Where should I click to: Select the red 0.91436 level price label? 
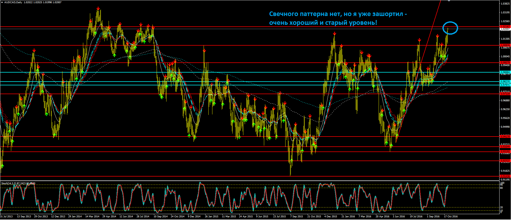pyautogui.click(x=505, y=176)
